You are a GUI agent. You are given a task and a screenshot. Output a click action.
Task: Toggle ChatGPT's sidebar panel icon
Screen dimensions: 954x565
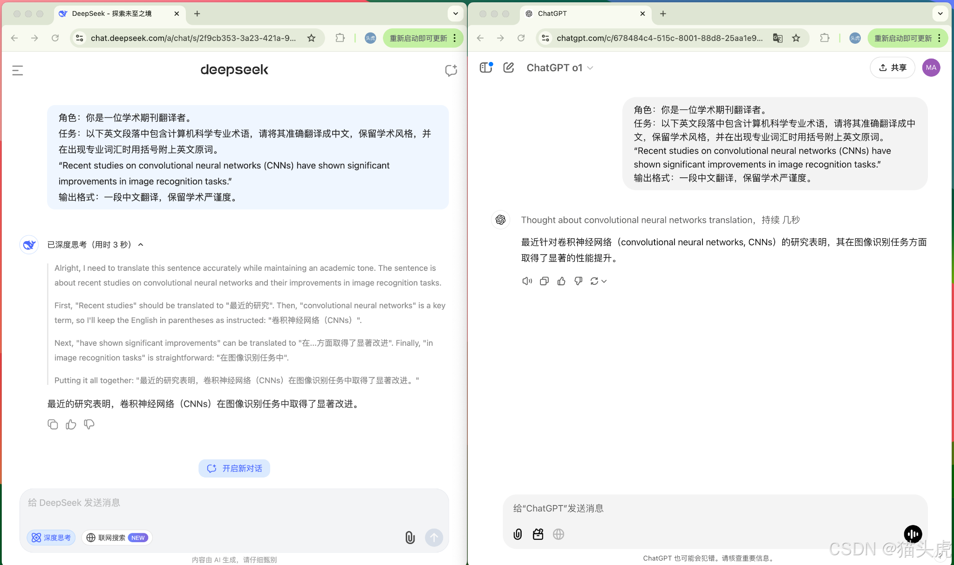pyautogui.click(x=486, y=67)
